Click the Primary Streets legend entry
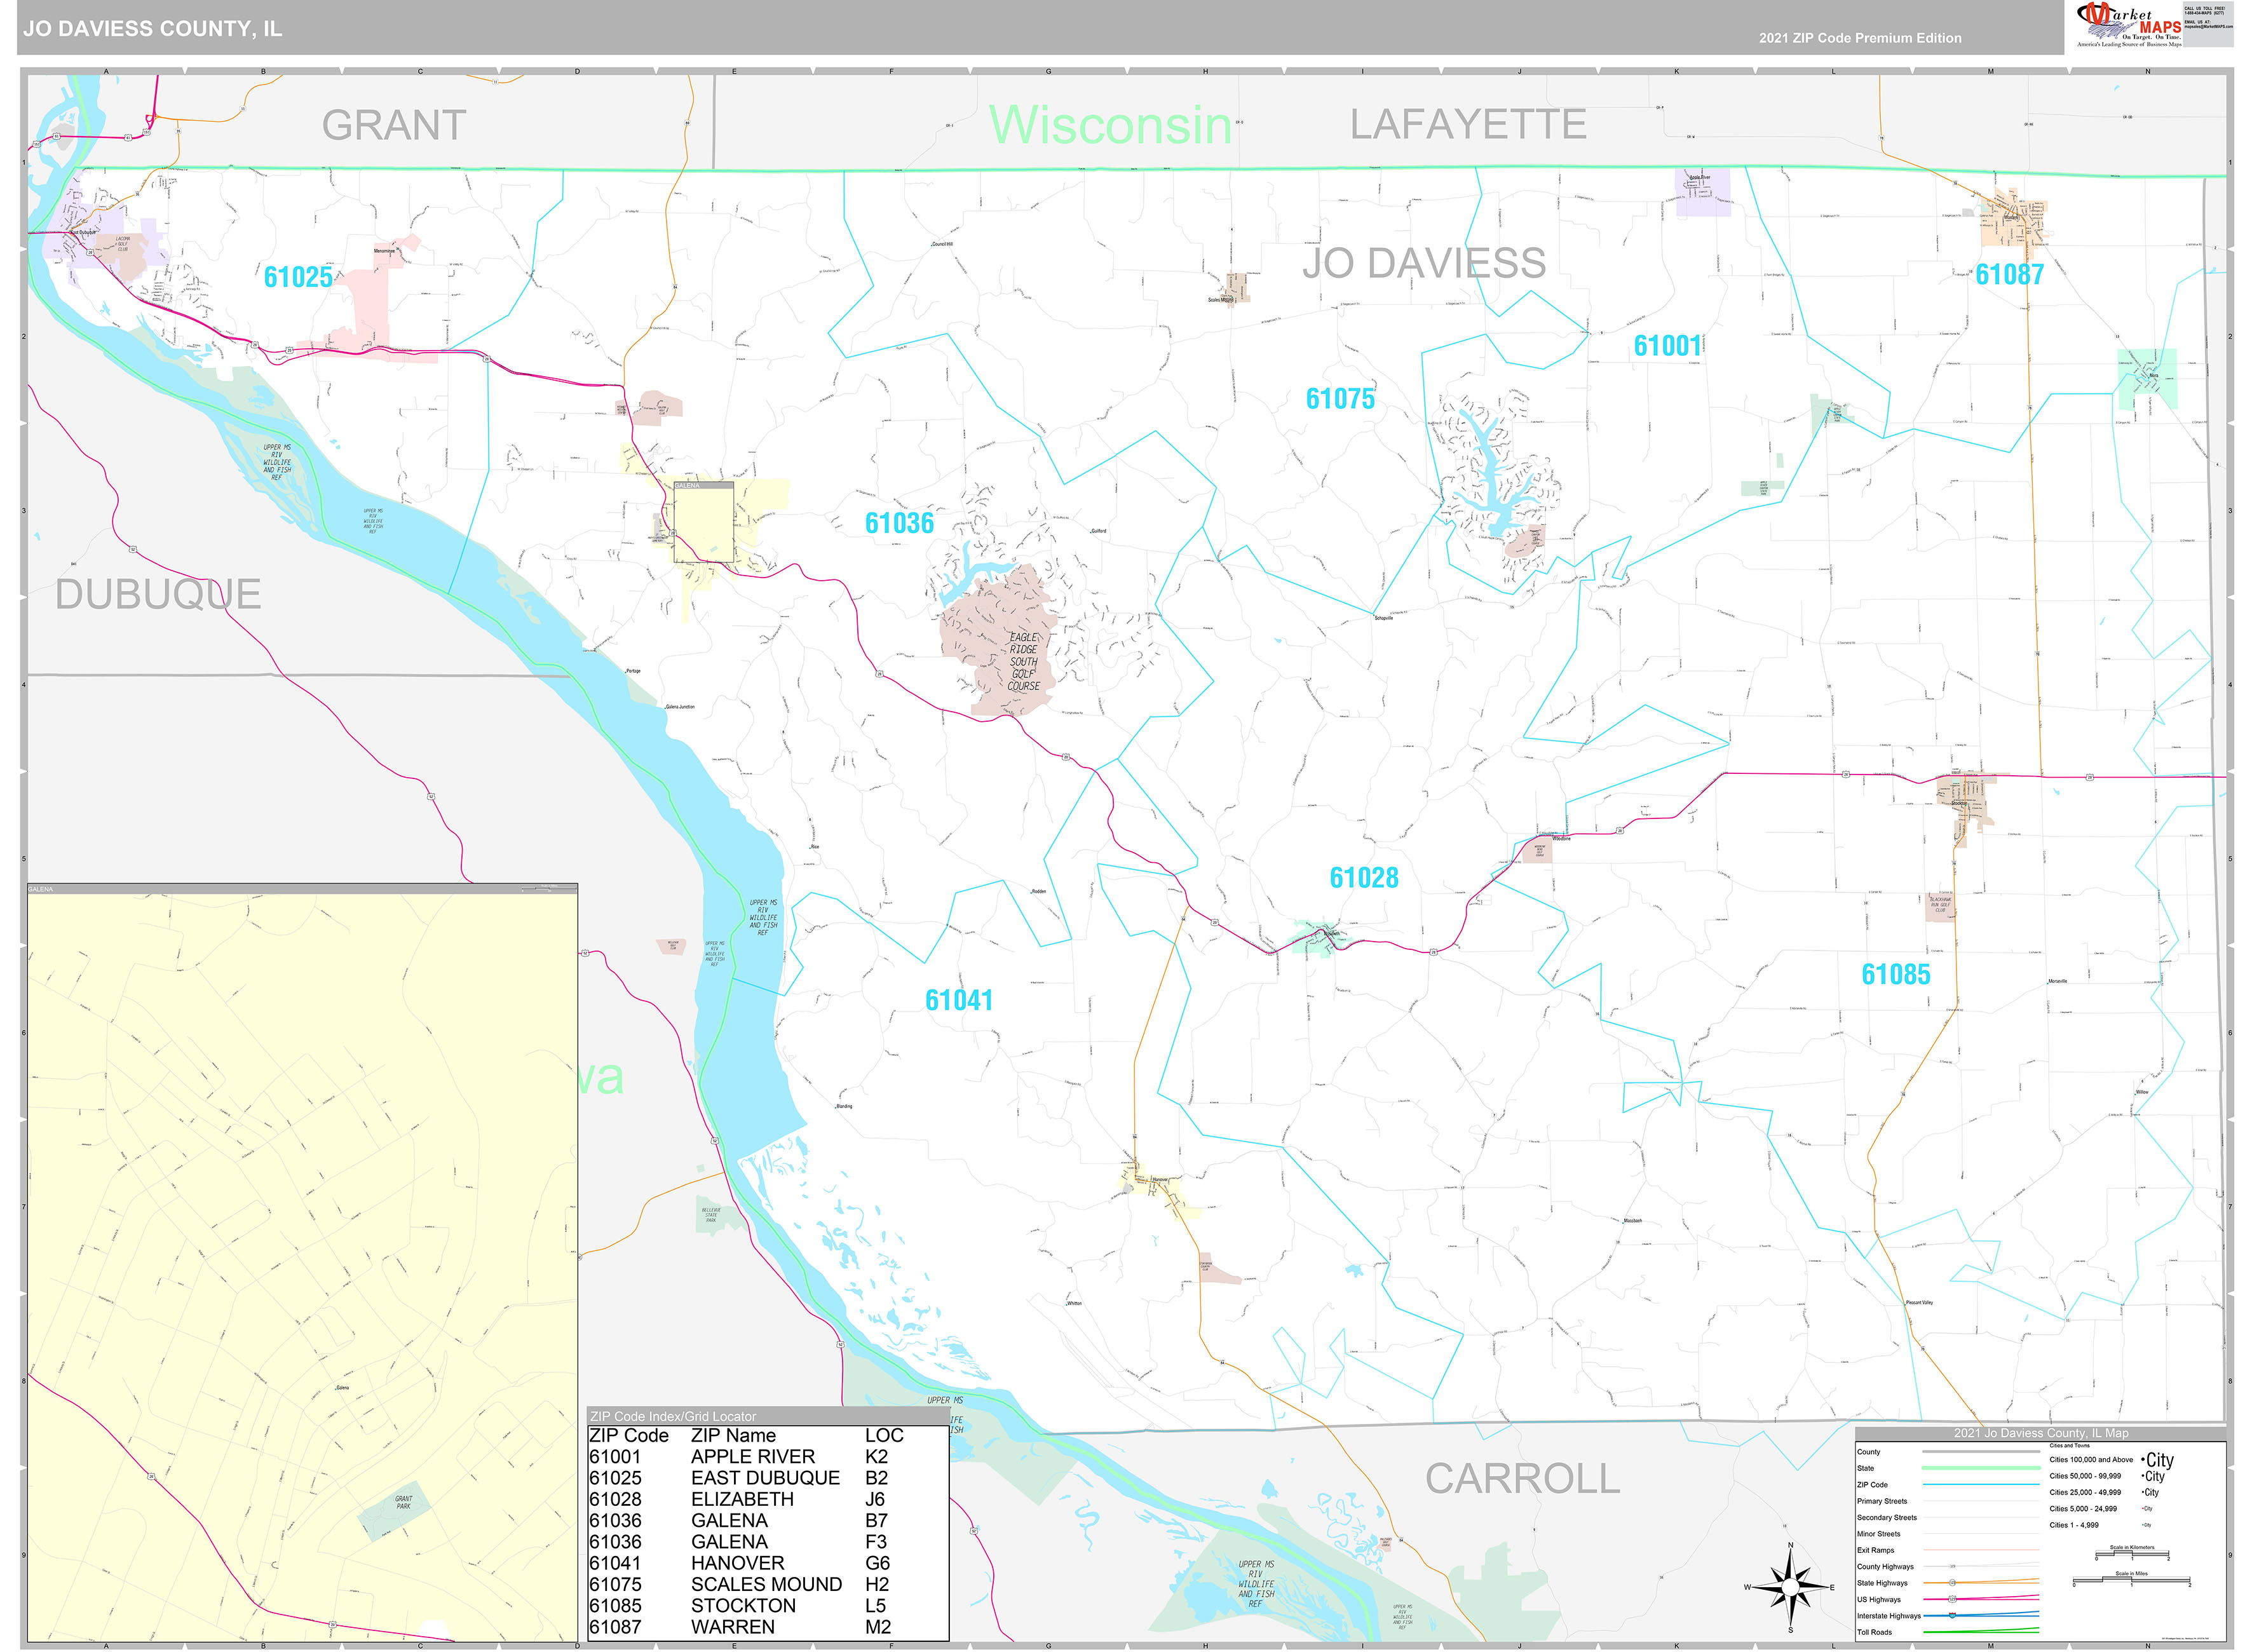 tap(1882, 1501)
